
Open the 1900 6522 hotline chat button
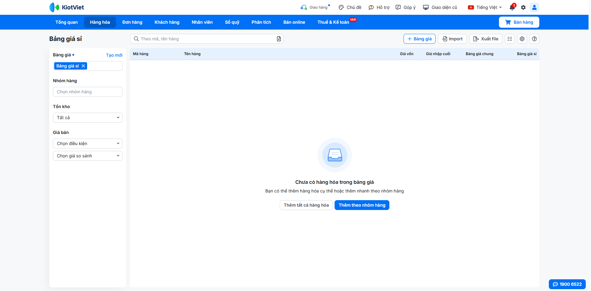point(567,284)
